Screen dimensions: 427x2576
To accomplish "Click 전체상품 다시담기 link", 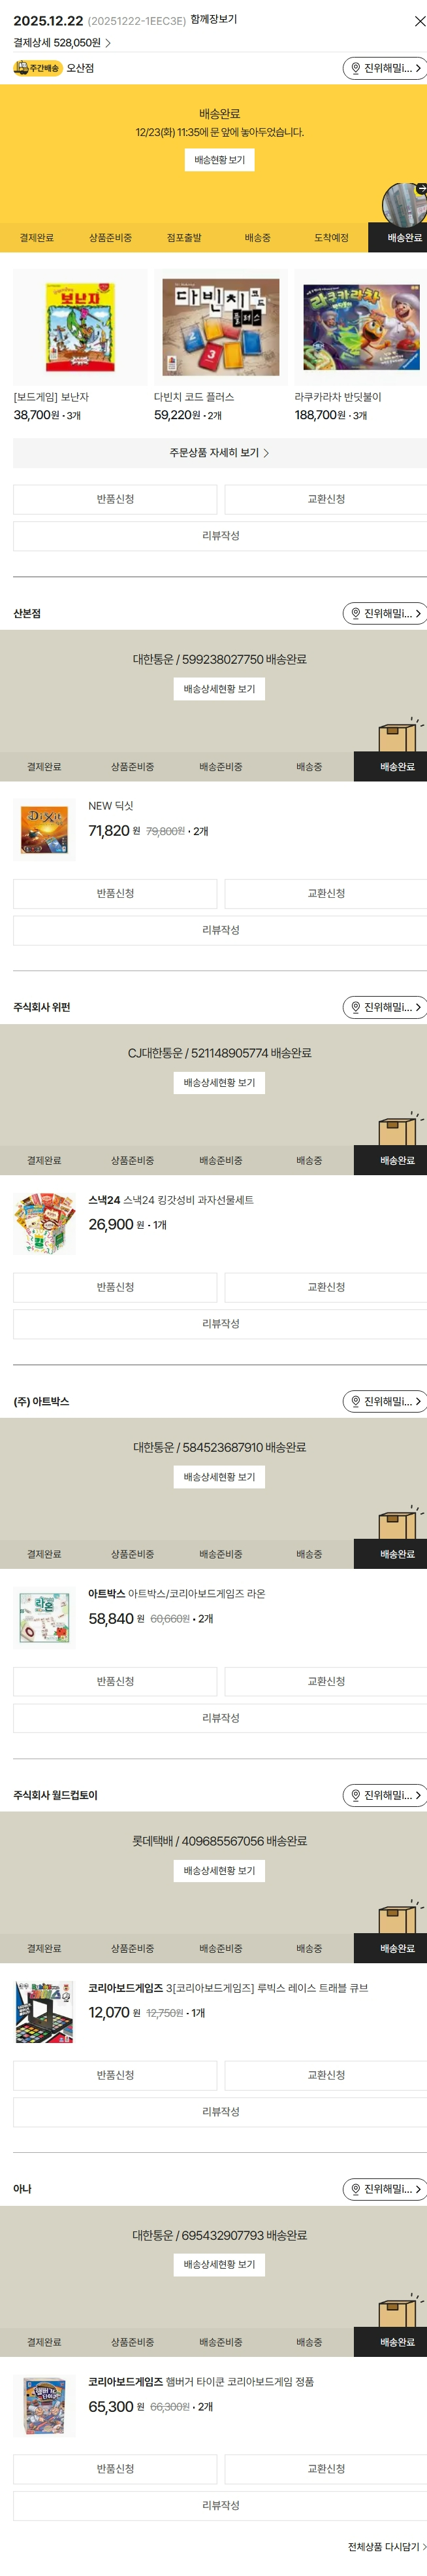I will pos(385,2547).
